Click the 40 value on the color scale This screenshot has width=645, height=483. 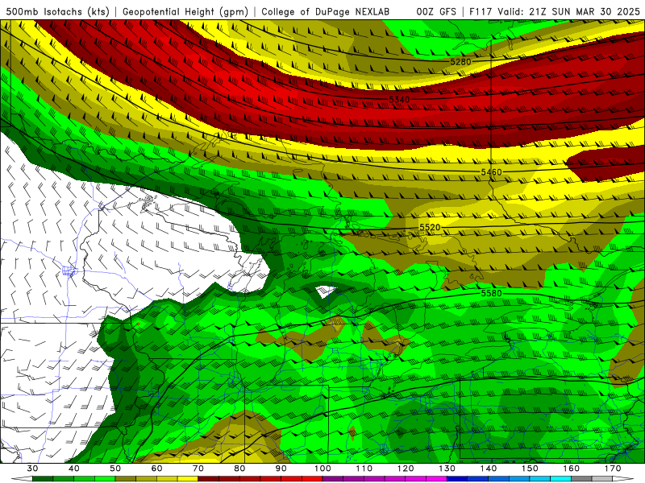pyautogui.click(x=74, y=469)
